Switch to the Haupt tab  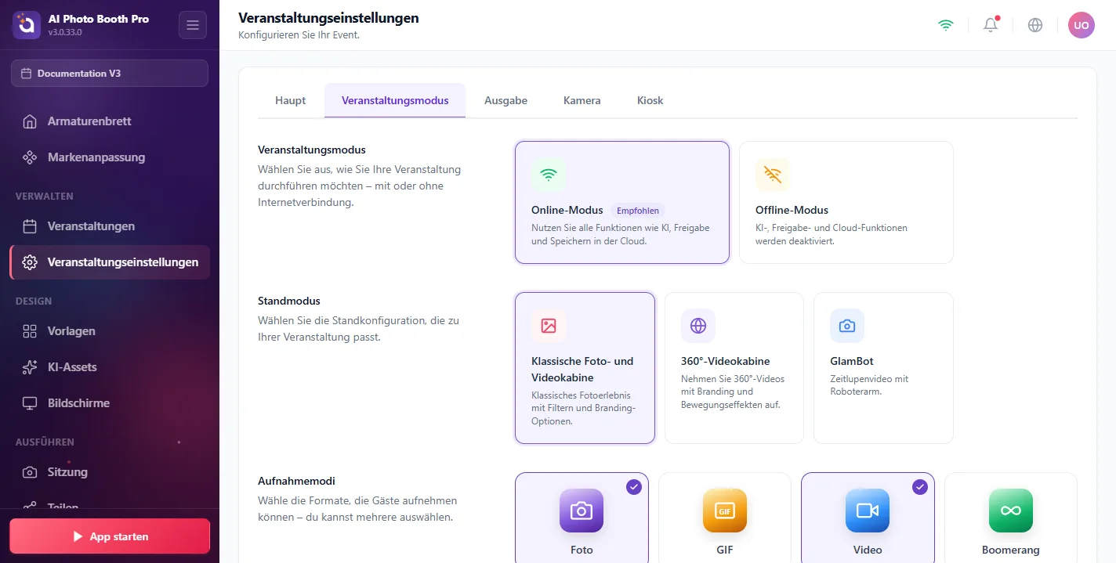291,100
